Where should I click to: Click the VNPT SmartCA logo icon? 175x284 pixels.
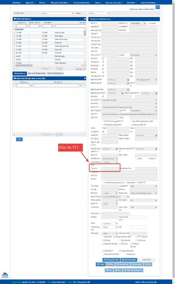4,274
